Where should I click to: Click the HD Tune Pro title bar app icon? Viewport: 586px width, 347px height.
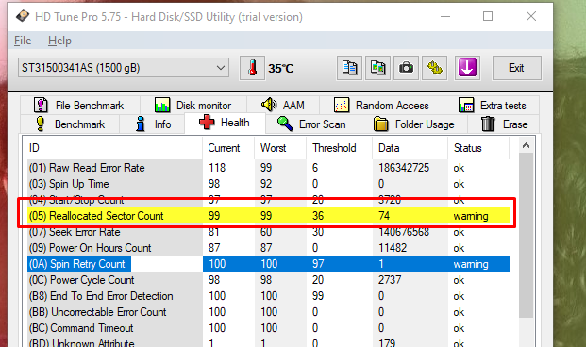point(23,16)
